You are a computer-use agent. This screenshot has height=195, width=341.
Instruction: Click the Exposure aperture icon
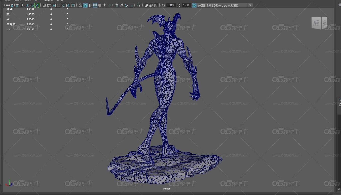164,5
